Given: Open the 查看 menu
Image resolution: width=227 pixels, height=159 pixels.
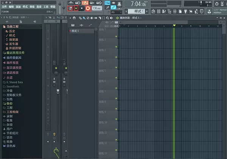Looking at the screenshot, I should [32, 7].
